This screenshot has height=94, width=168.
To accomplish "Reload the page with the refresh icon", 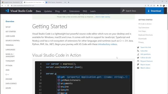I will click(8, 5).
